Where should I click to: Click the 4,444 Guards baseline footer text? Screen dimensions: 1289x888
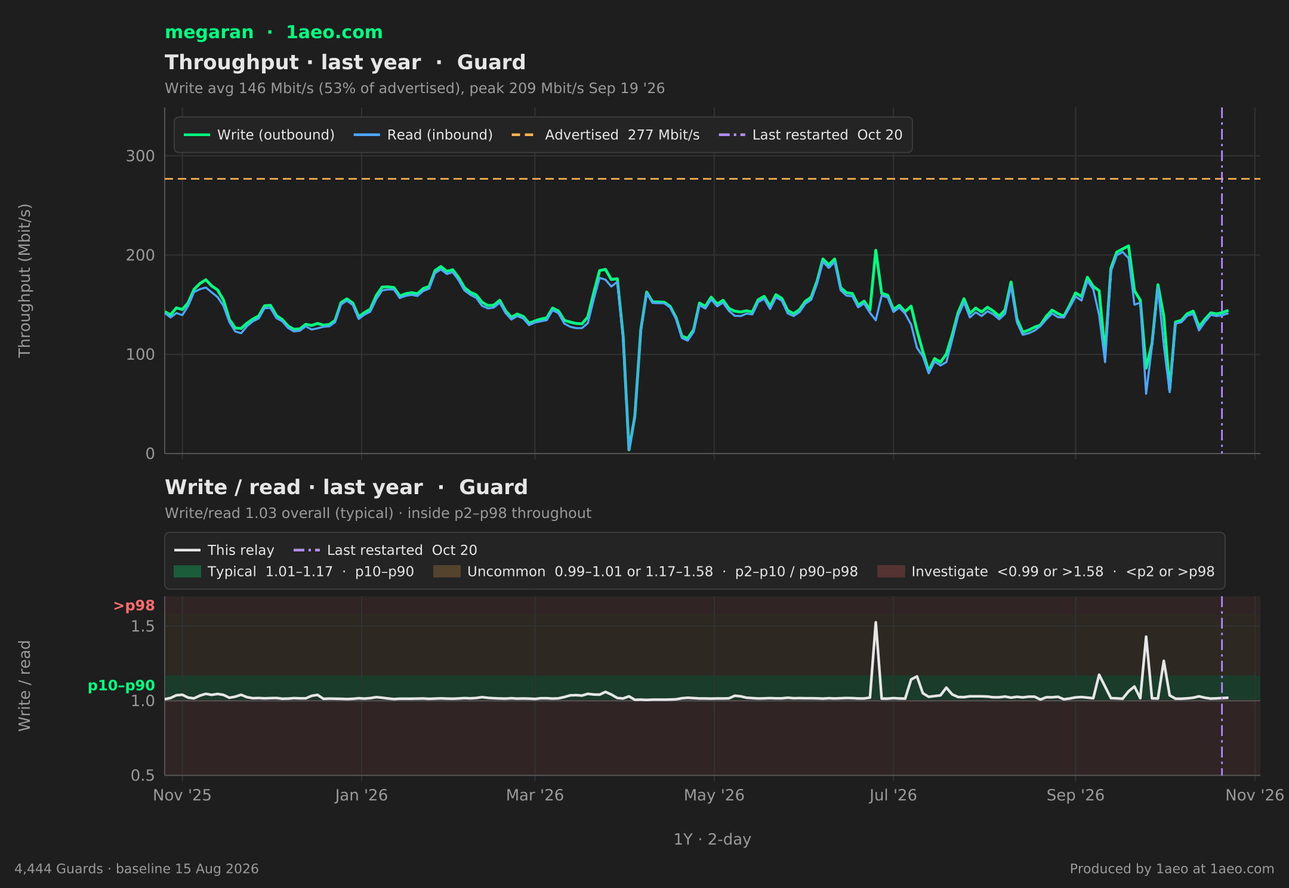point(137,869)
